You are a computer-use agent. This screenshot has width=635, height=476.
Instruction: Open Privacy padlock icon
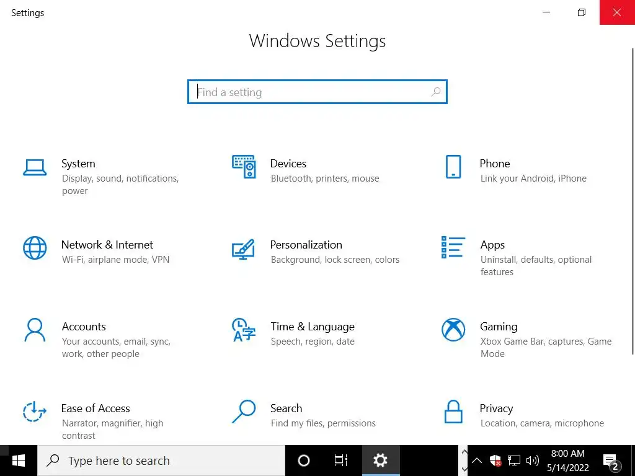click(x=453, y=412)
